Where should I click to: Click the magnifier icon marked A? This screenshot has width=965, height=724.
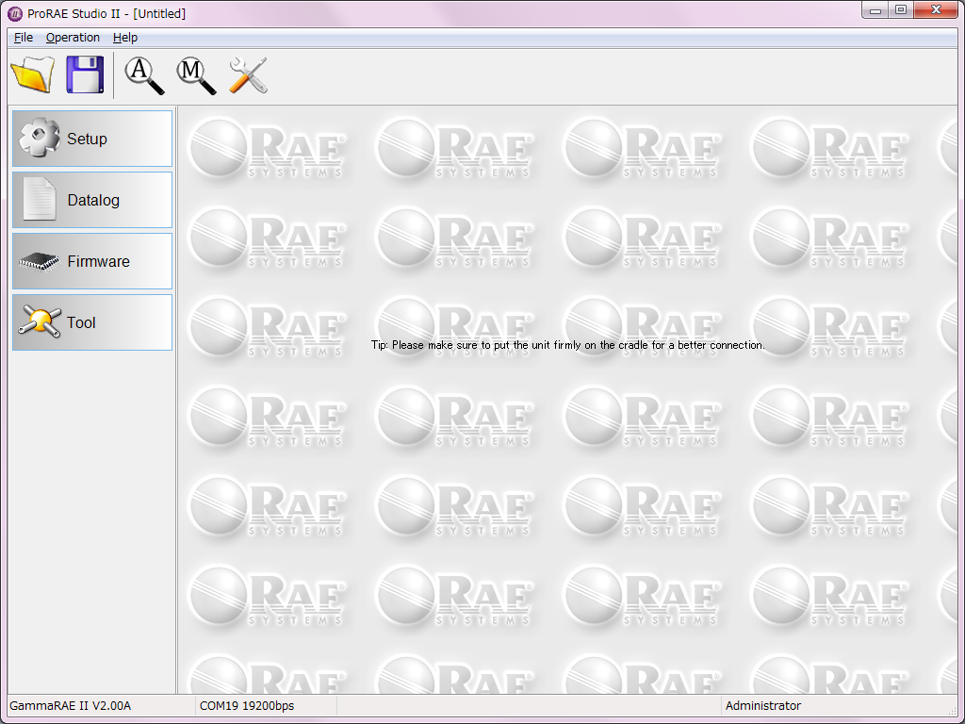144,75
